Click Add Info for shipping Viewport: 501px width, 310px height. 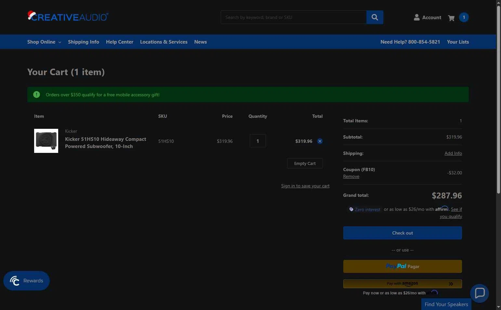[x=453, y=153]
